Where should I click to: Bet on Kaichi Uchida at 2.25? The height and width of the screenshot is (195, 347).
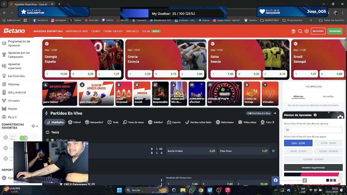[x=191, y=151]
